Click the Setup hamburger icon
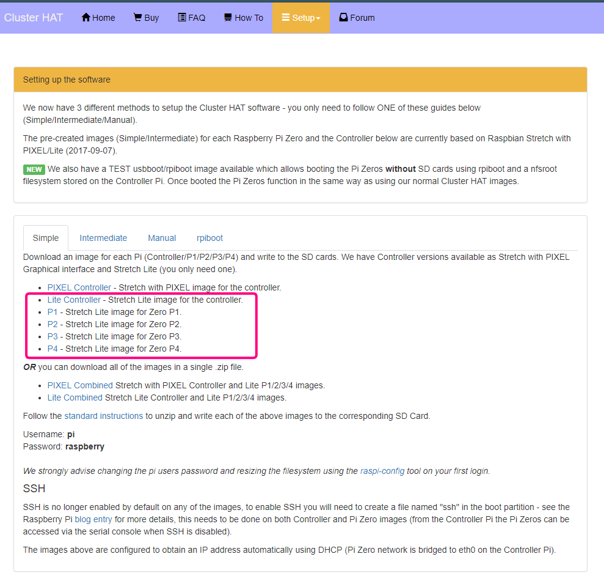 (285, 17)
